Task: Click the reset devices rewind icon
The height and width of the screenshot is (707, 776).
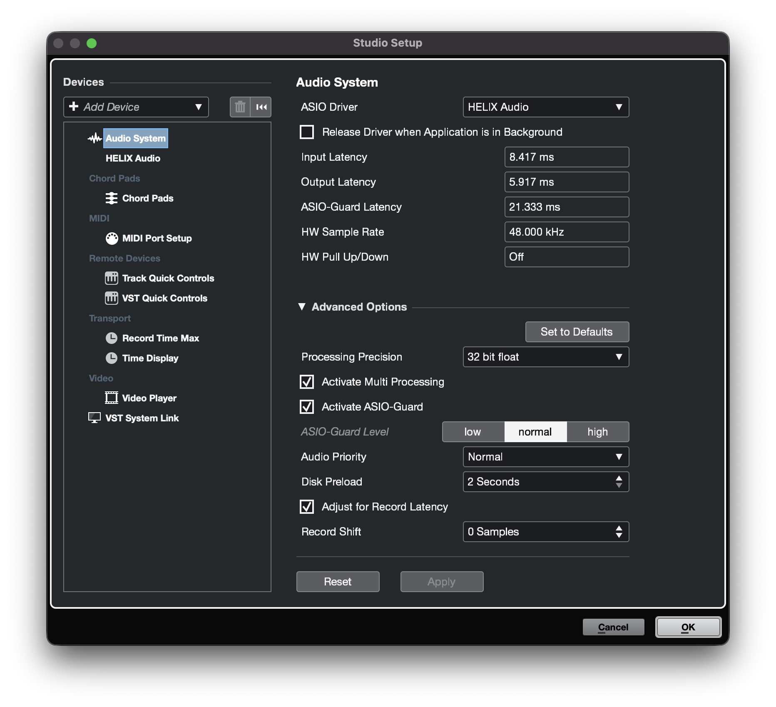Action: [261, 107]
